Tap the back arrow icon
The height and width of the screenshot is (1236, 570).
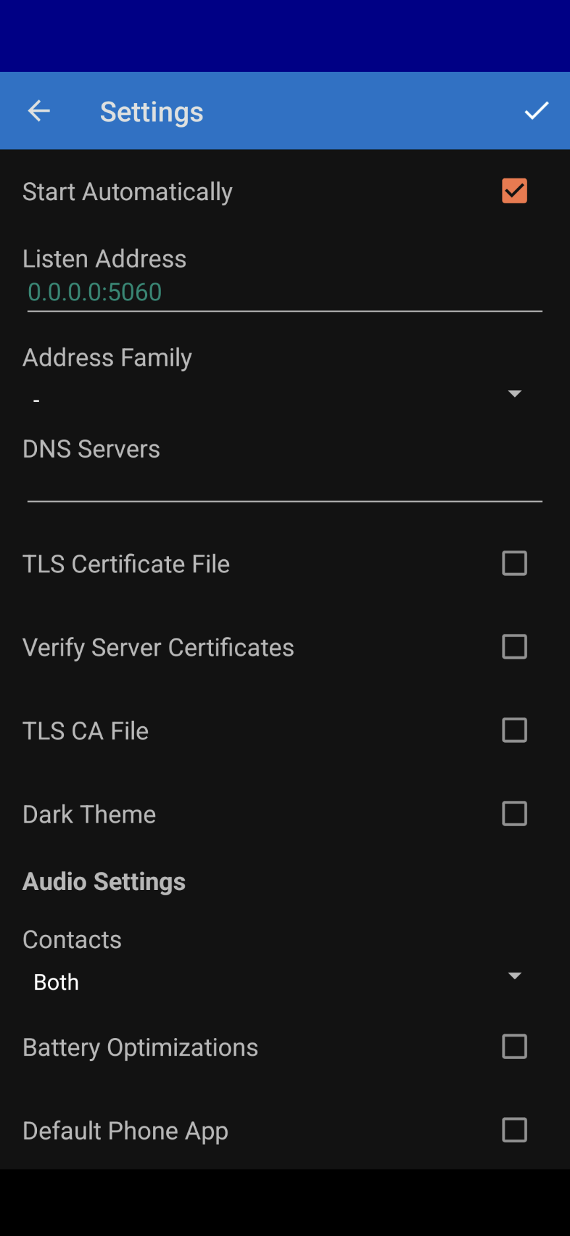pyautogui.click(x=39, y=111)
